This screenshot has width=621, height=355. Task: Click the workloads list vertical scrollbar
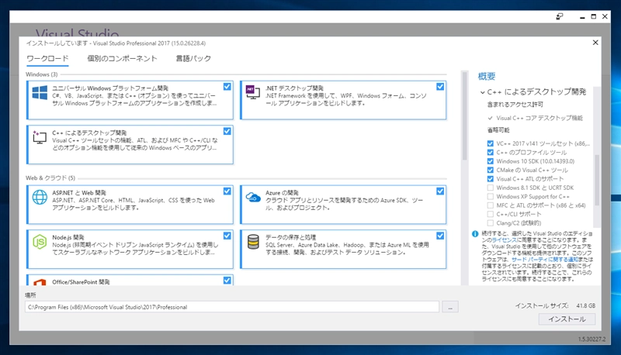[x=464, y=115]
